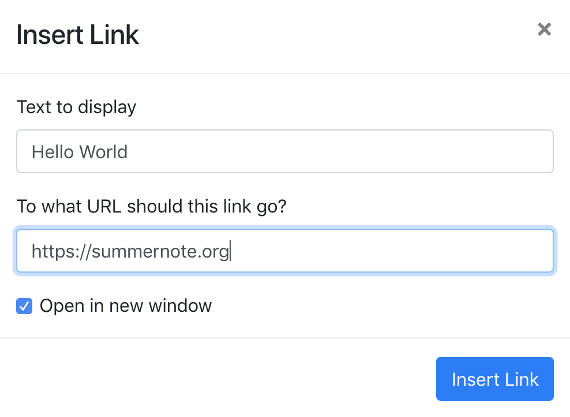The image size is (570, 417).
Task: Click the Open in new window label text
Action: [125, 306]
